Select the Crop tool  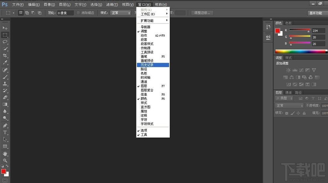click(5, 55)
